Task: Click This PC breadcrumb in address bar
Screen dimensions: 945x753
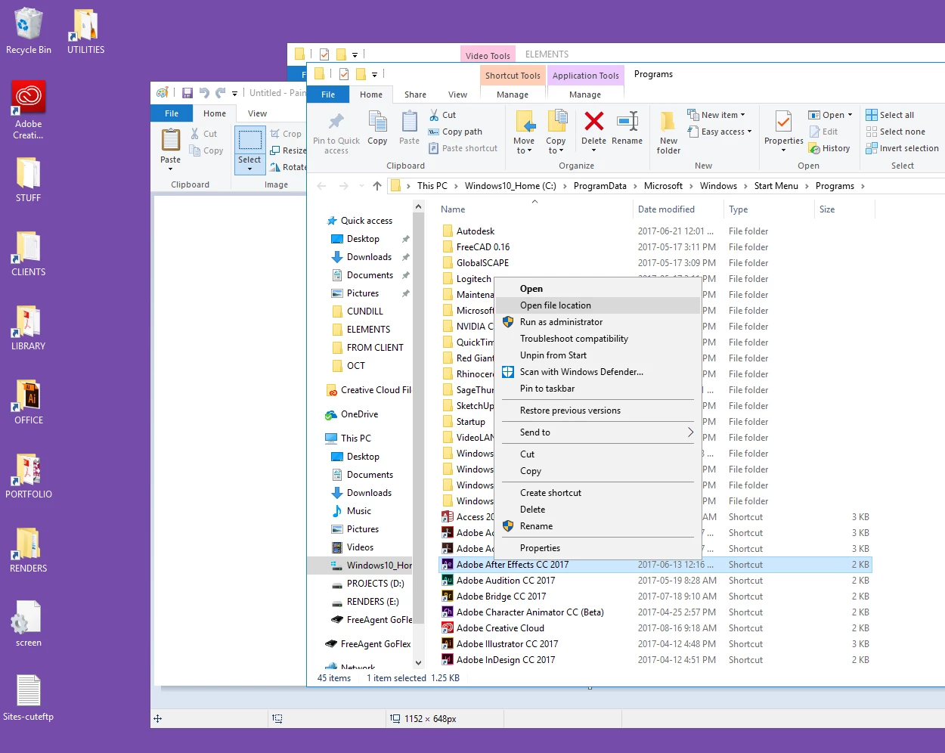Action: click(x=432, y=186)
